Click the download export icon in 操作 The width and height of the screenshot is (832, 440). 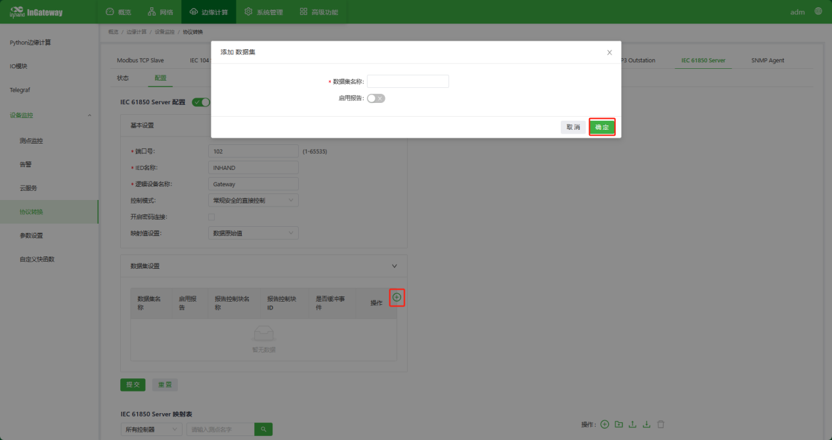[646, 424]
